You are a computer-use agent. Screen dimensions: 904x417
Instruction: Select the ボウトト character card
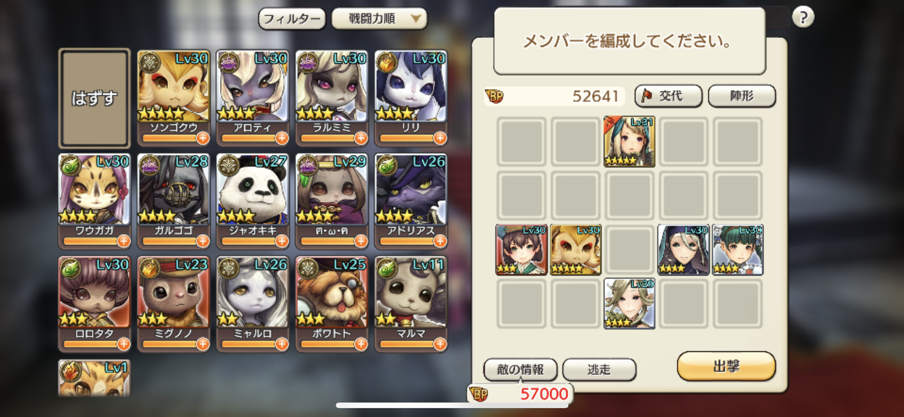(x=332, y=304)
